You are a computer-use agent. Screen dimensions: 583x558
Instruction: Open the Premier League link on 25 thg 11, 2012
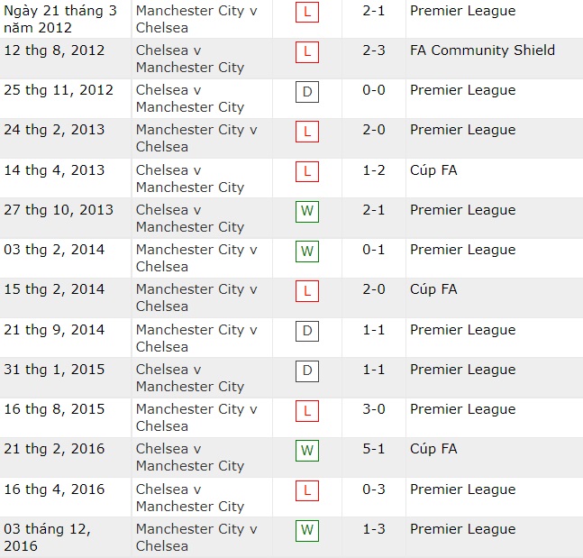[x=462, y=90]
